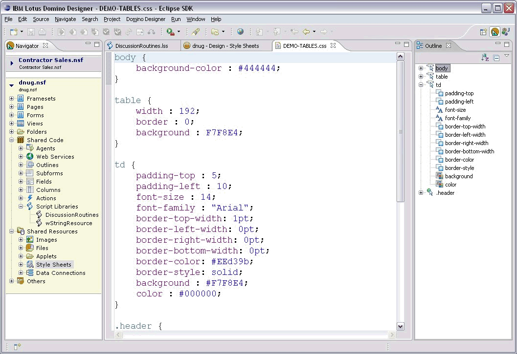Open the Outline view menu triangle
517x354 pixels.
tap(507, 56)
